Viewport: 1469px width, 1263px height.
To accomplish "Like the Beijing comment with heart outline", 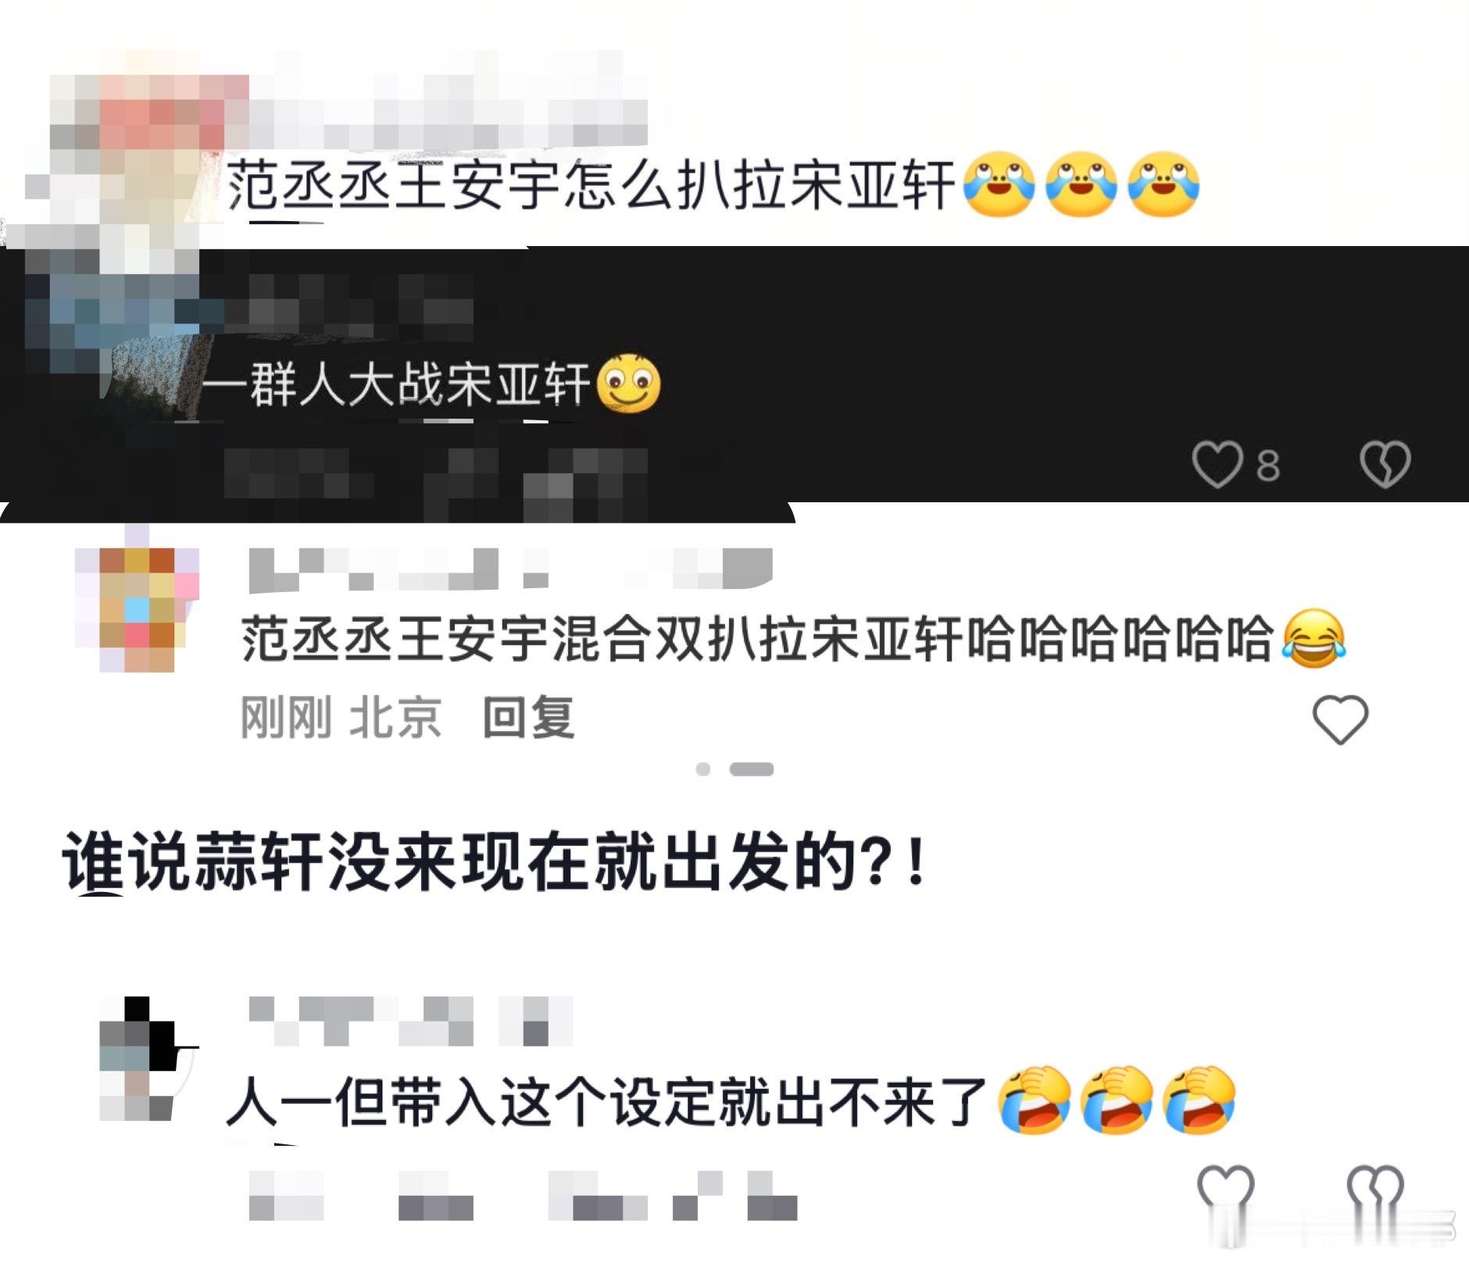I will coord(1340,719).
